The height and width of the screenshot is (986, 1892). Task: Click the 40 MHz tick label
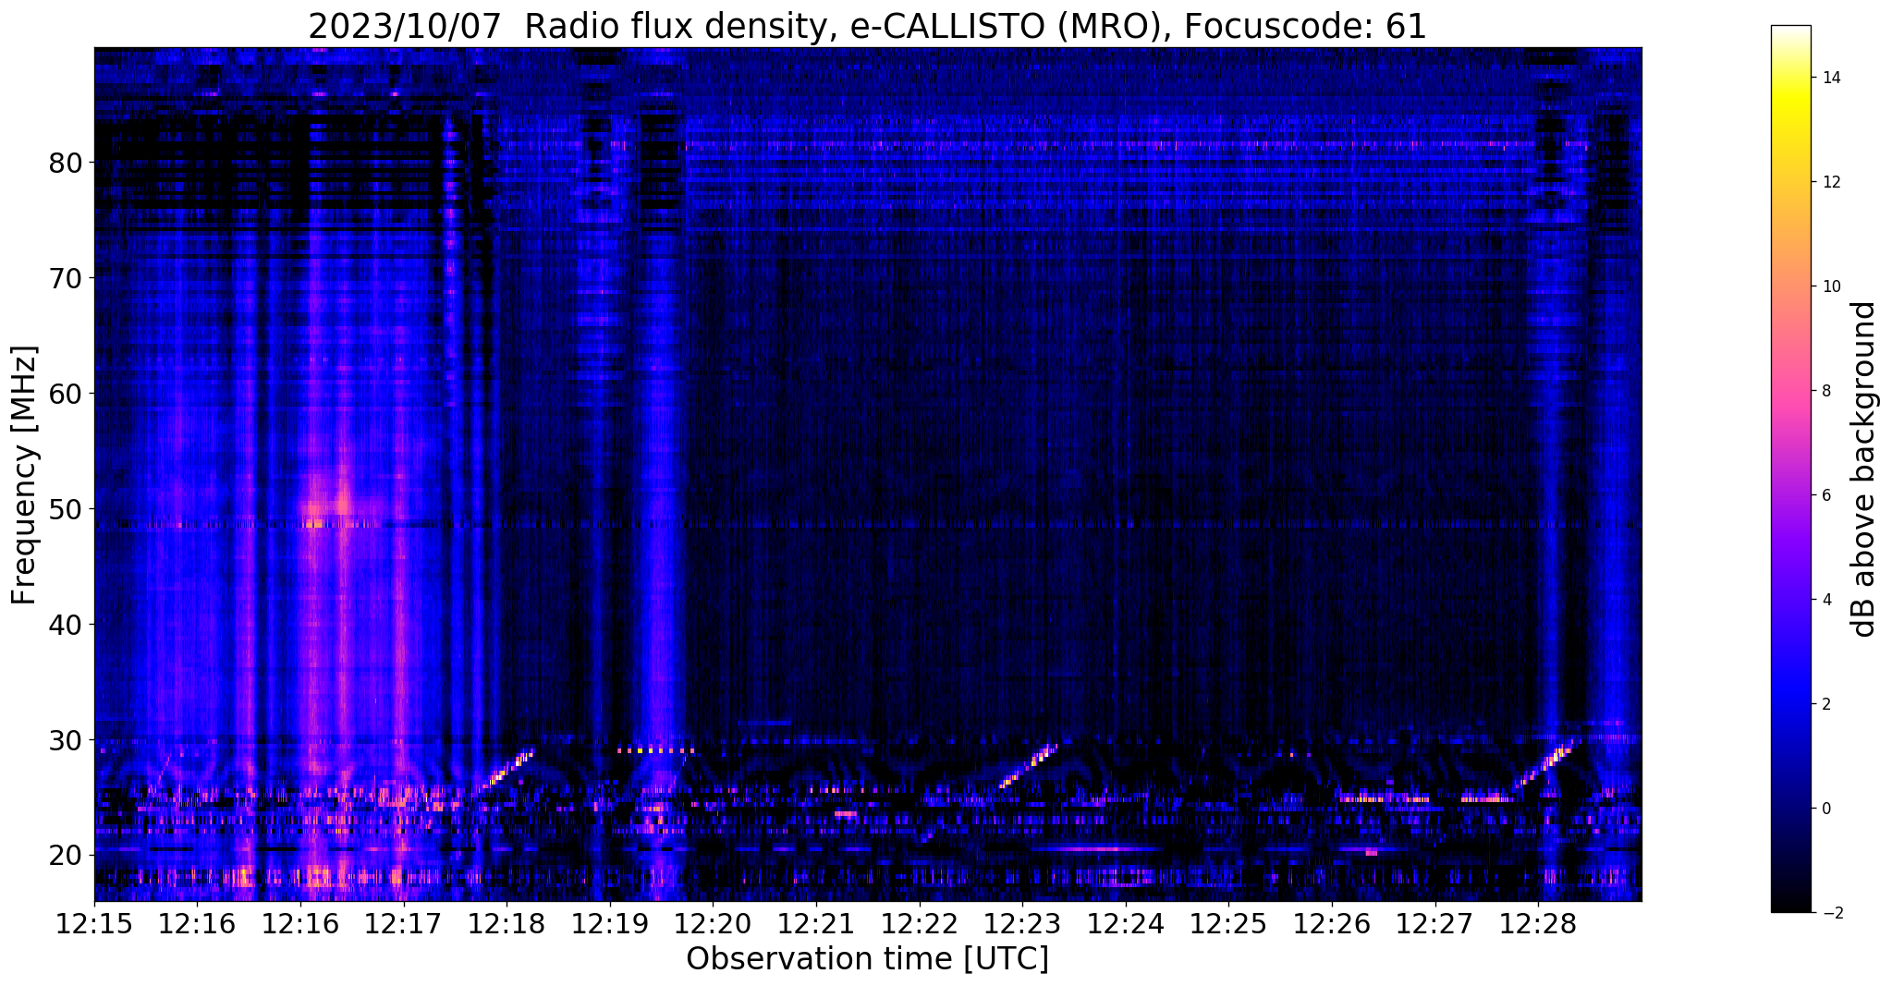66,625
